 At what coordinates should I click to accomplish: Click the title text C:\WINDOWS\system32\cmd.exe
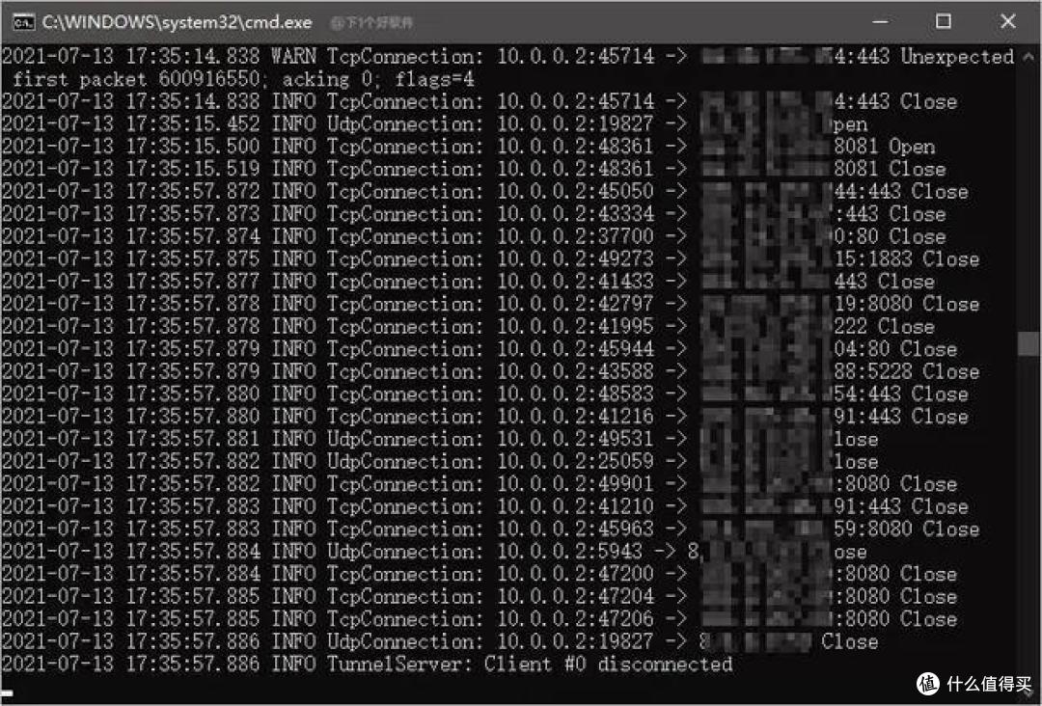tap(177, 22)
